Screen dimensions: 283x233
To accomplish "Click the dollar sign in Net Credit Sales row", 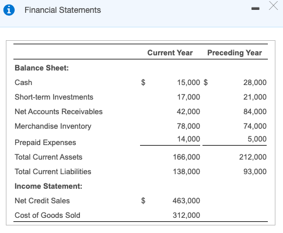I will tap(143, 201).
